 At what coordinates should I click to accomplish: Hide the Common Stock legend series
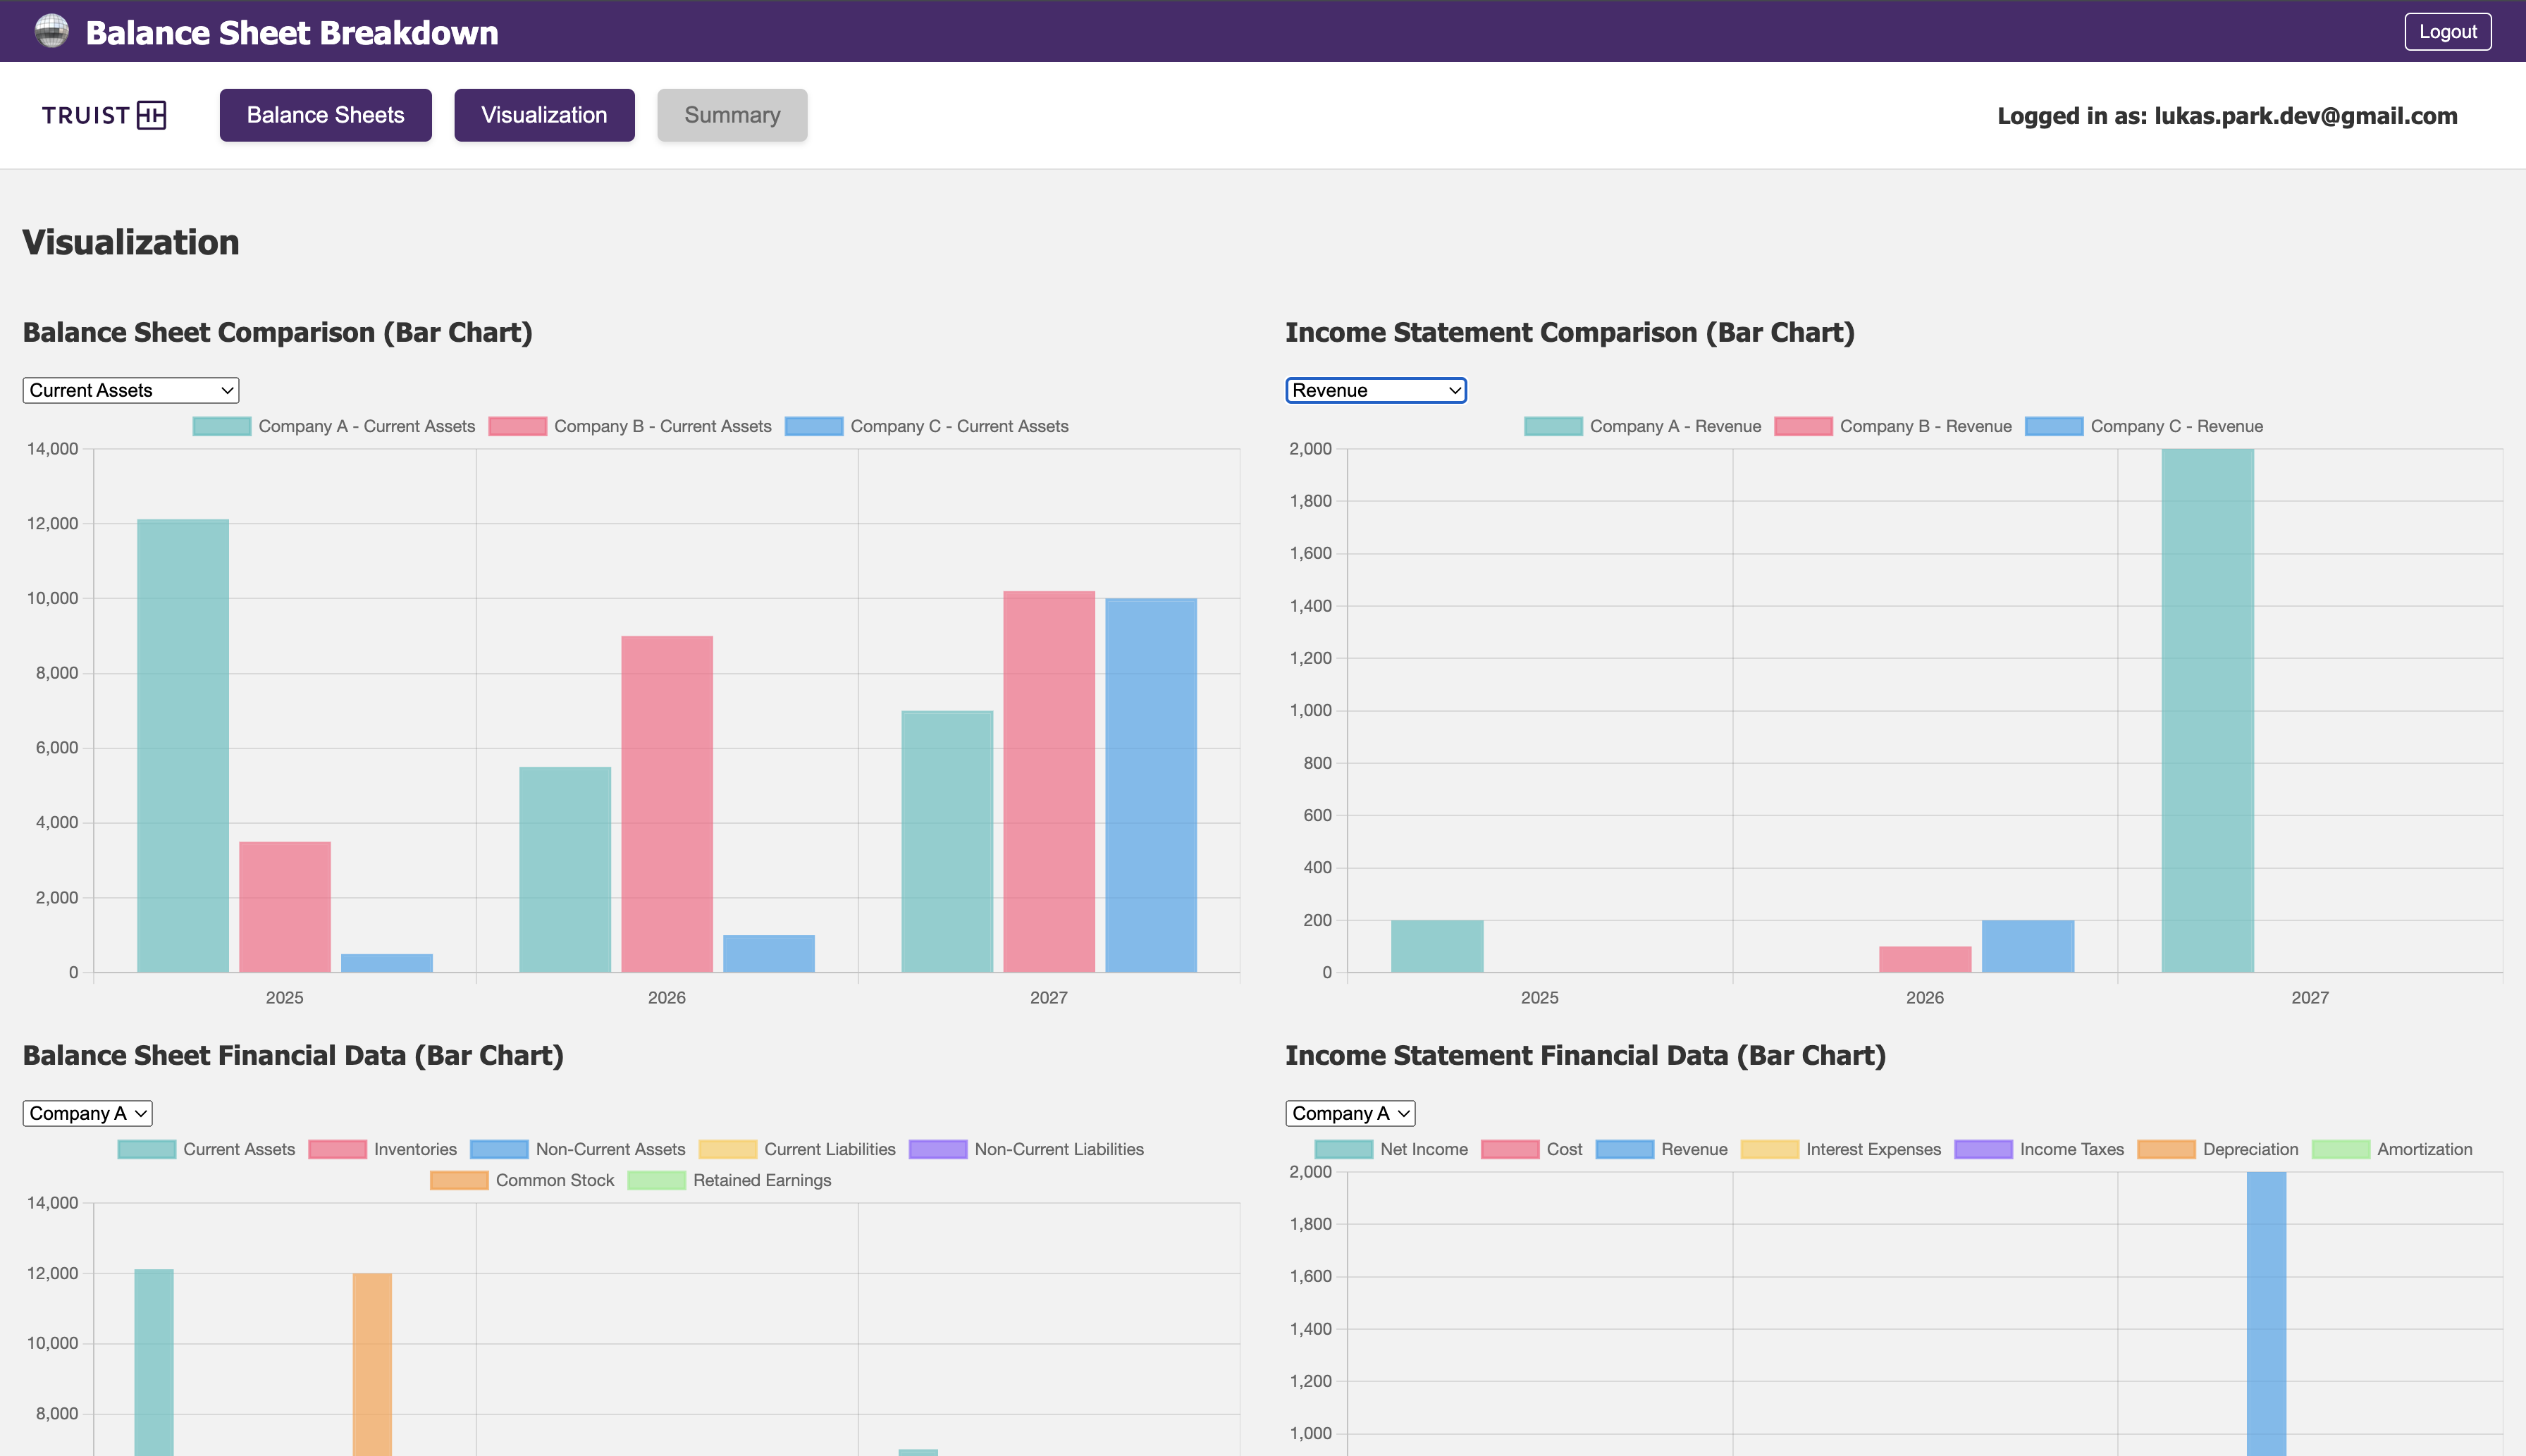[x=459, y=1180]
